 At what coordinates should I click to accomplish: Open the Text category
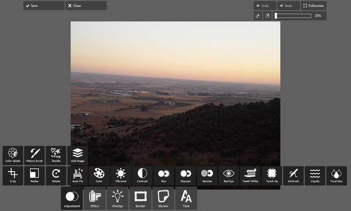coord(186,198)
